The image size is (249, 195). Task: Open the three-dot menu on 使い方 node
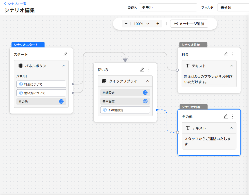149,70
